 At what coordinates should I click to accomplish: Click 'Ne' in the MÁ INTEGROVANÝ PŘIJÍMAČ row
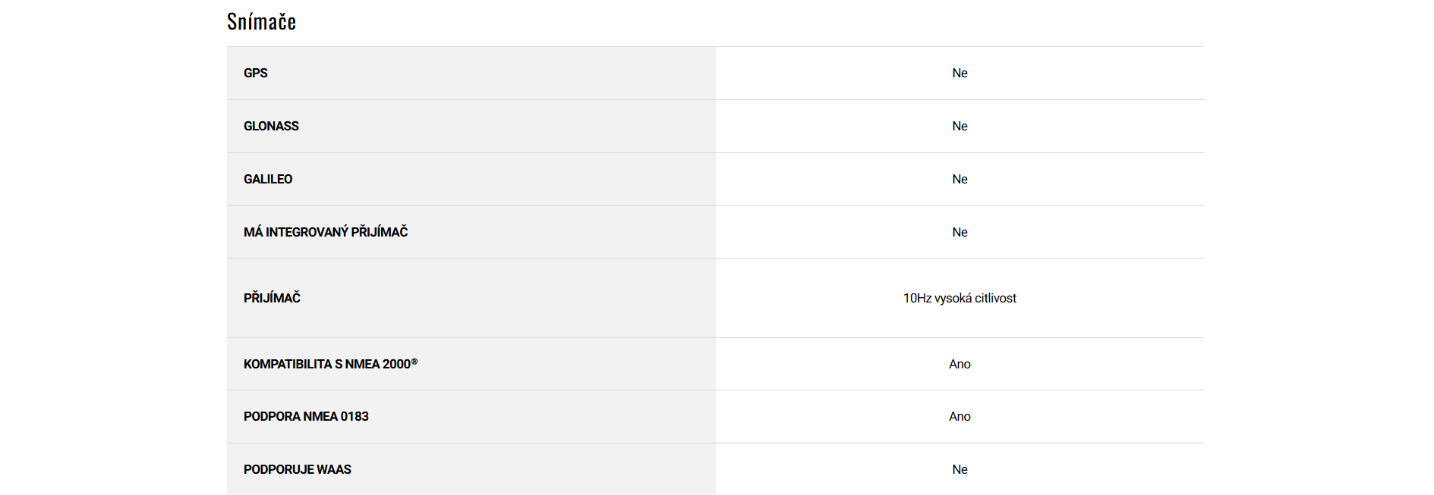pyautogui.click(x=960, y=233)
